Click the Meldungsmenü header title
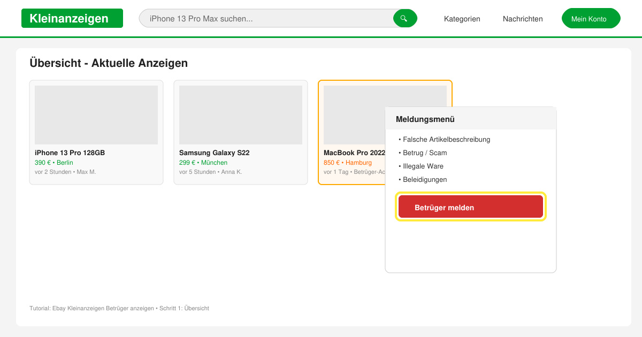Image resolution: width=642 pixels, height=337 pixels. coord(425,119)
